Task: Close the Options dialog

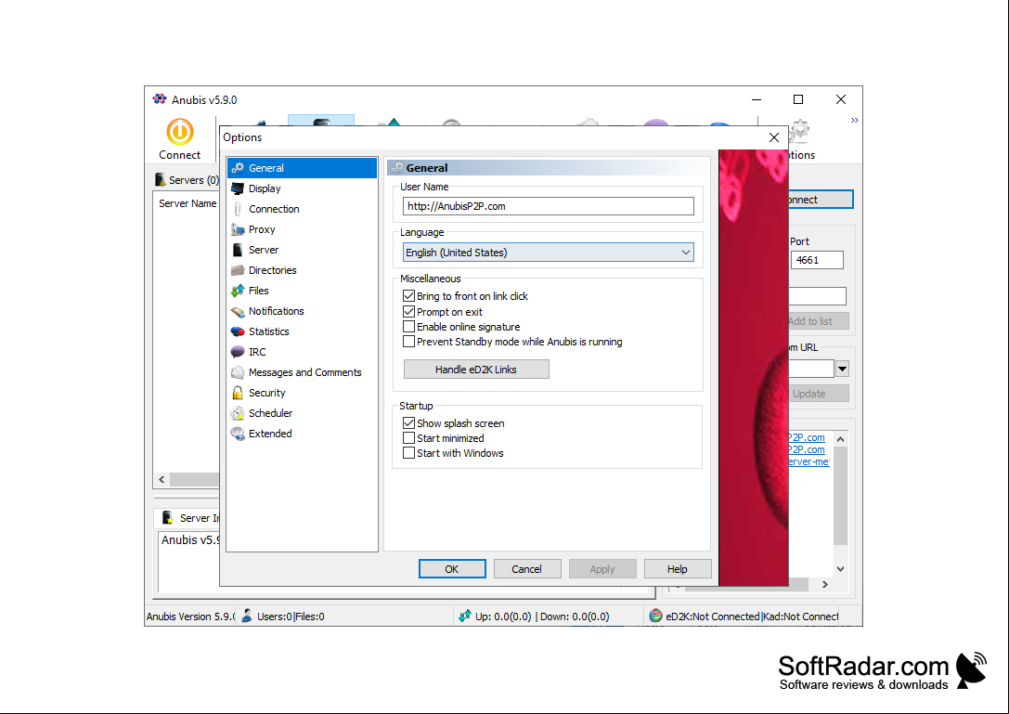Action: 774,137
